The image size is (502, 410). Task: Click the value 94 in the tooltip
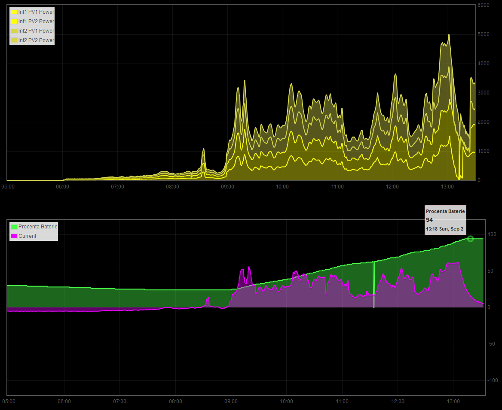point(429,220)
